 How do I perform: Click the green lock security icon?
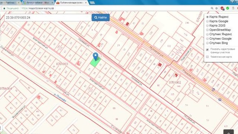(4, 8)
